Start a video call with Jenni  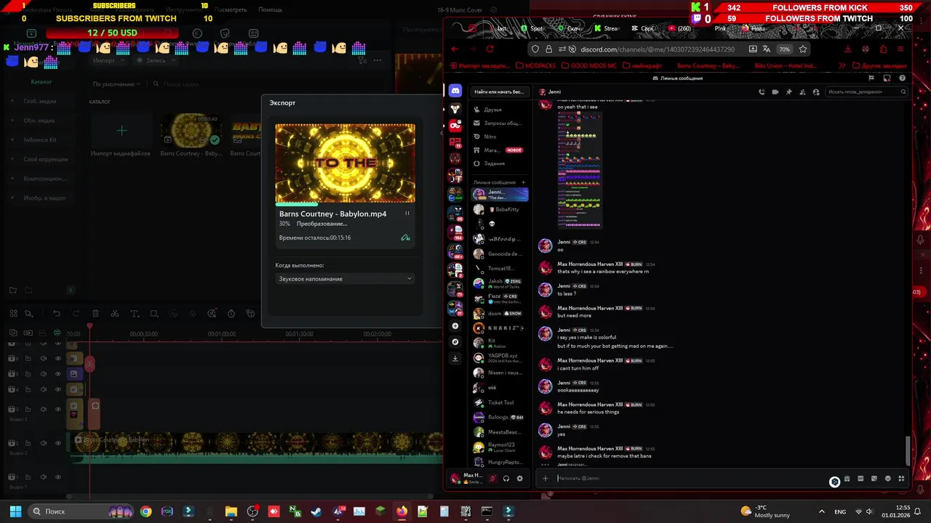pos(775,92)
